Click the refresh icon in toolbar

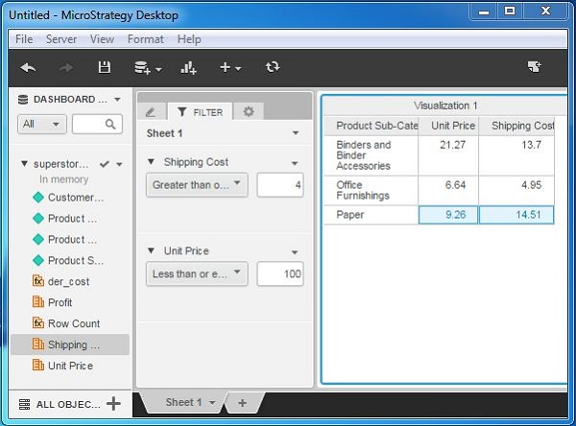273,67
